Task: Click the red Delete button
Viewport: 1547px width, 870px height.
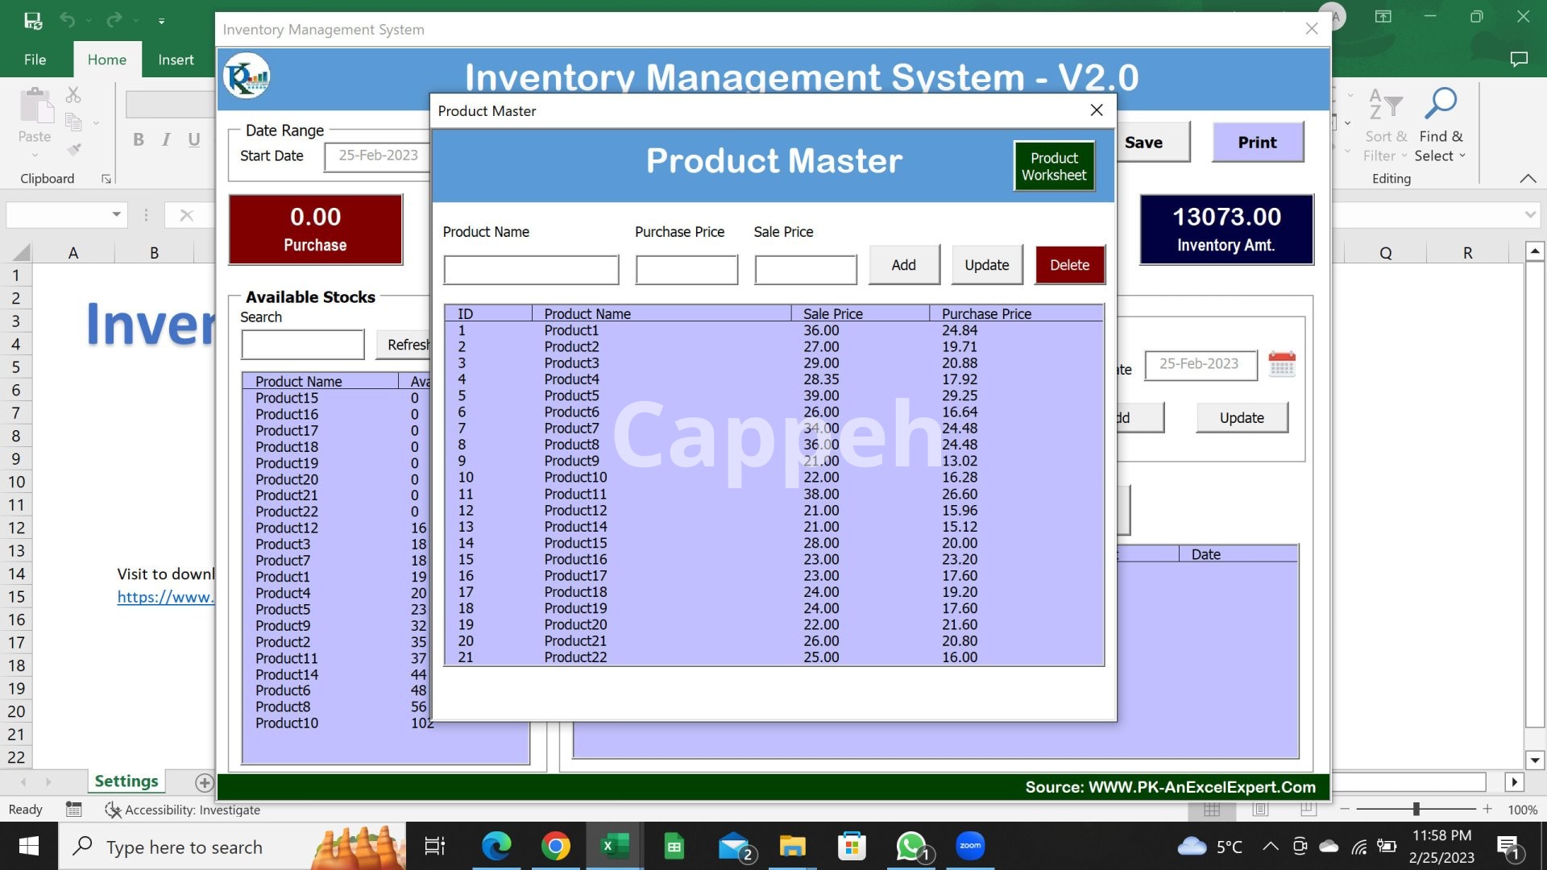Action: (x=1069, y=265)
